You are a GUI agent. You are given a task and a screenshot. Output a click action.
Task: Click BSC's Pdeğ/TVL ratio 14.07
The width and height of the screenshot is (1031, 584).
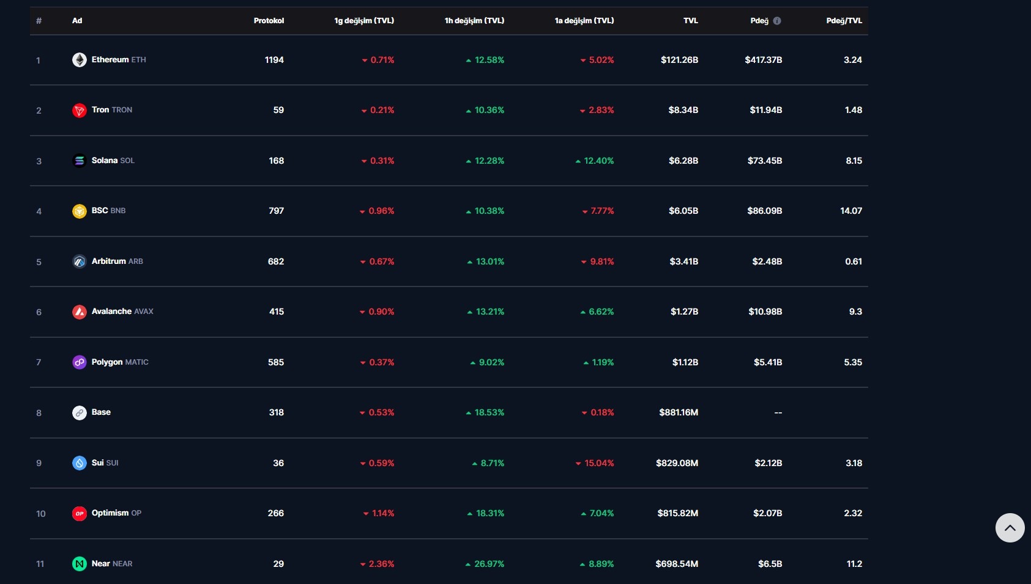point(851,211)
